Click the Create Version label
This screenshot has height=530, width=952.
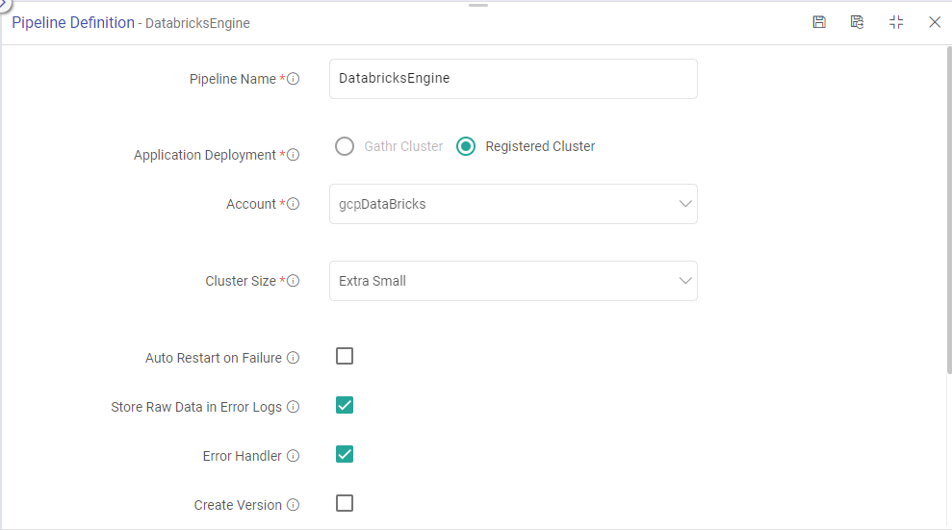coord(238,505)
